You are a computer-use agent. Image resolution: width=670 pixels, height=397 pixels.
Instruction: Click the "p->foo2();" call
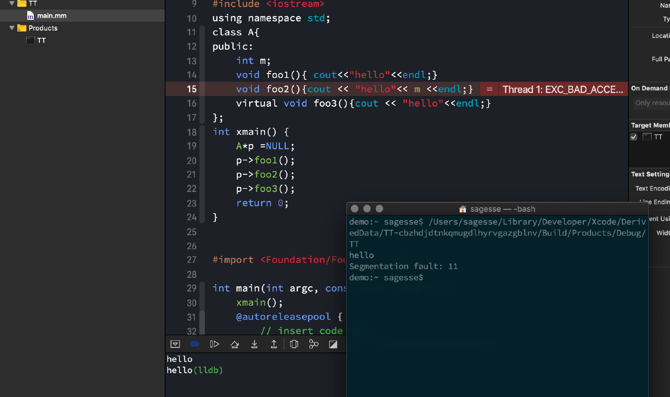(x=265, y=174)
